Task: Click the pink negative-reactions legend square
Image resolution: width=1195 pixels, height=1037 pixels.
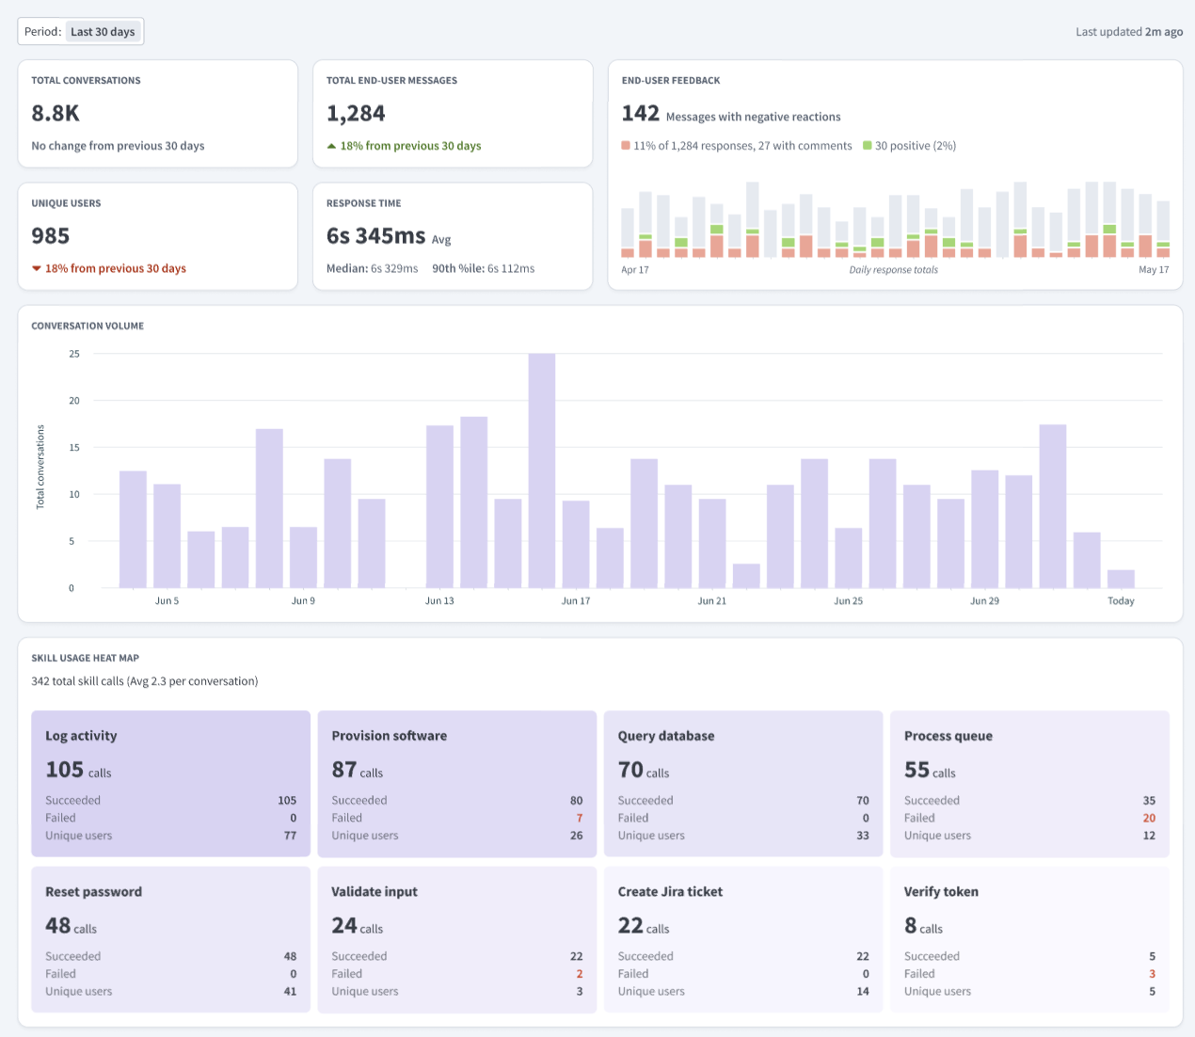Action: (626, 146)
